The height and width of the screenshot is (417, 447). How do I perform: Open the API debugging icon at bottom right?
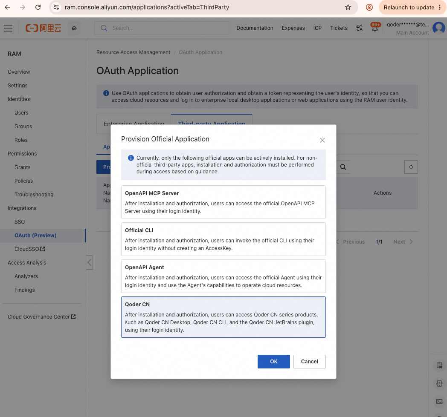click(439, 383)
